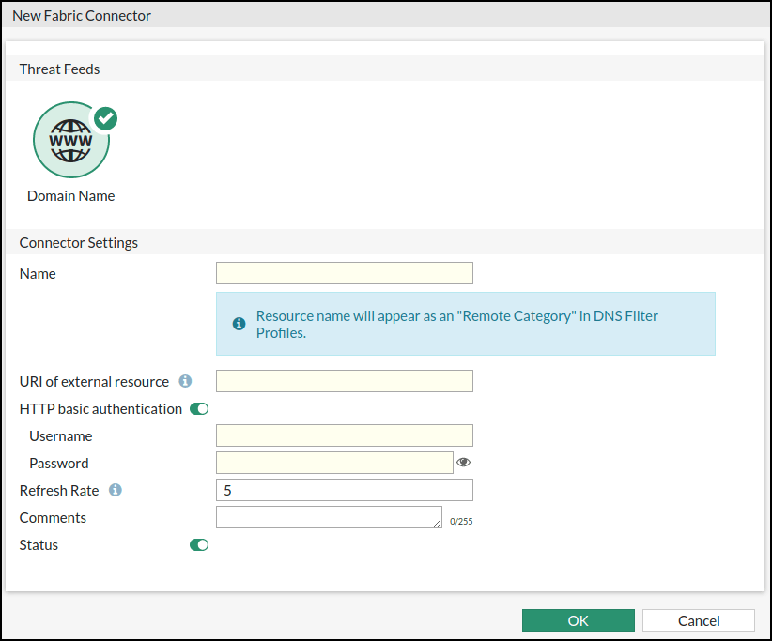Click the info icon in the blue notice box
This screenshot has height=641, width=772.
239,323
